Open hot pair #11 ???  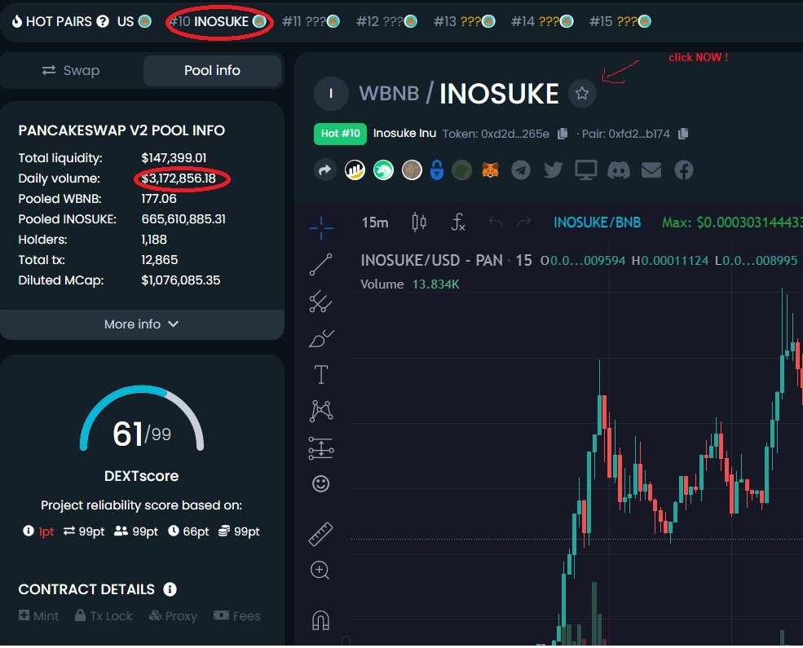(x=311, y=21)
